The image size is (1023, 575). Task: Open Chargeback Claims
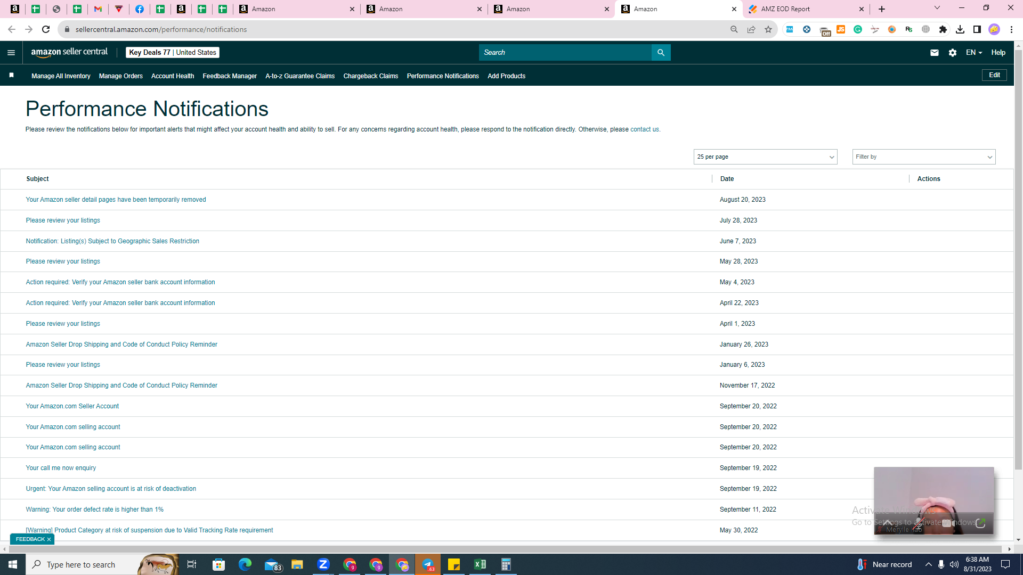click(x=371, y=76)
